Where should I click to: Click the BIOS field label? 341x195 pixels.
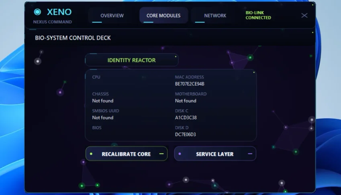tap(97, 128)
